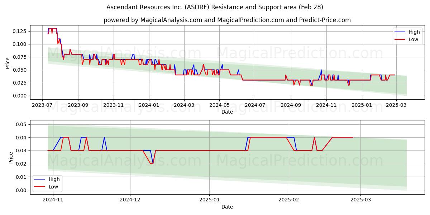Click the '2025-03' x-axis label in the top chart
This screenshot has width=430, height=215.
tap(396, 105)
